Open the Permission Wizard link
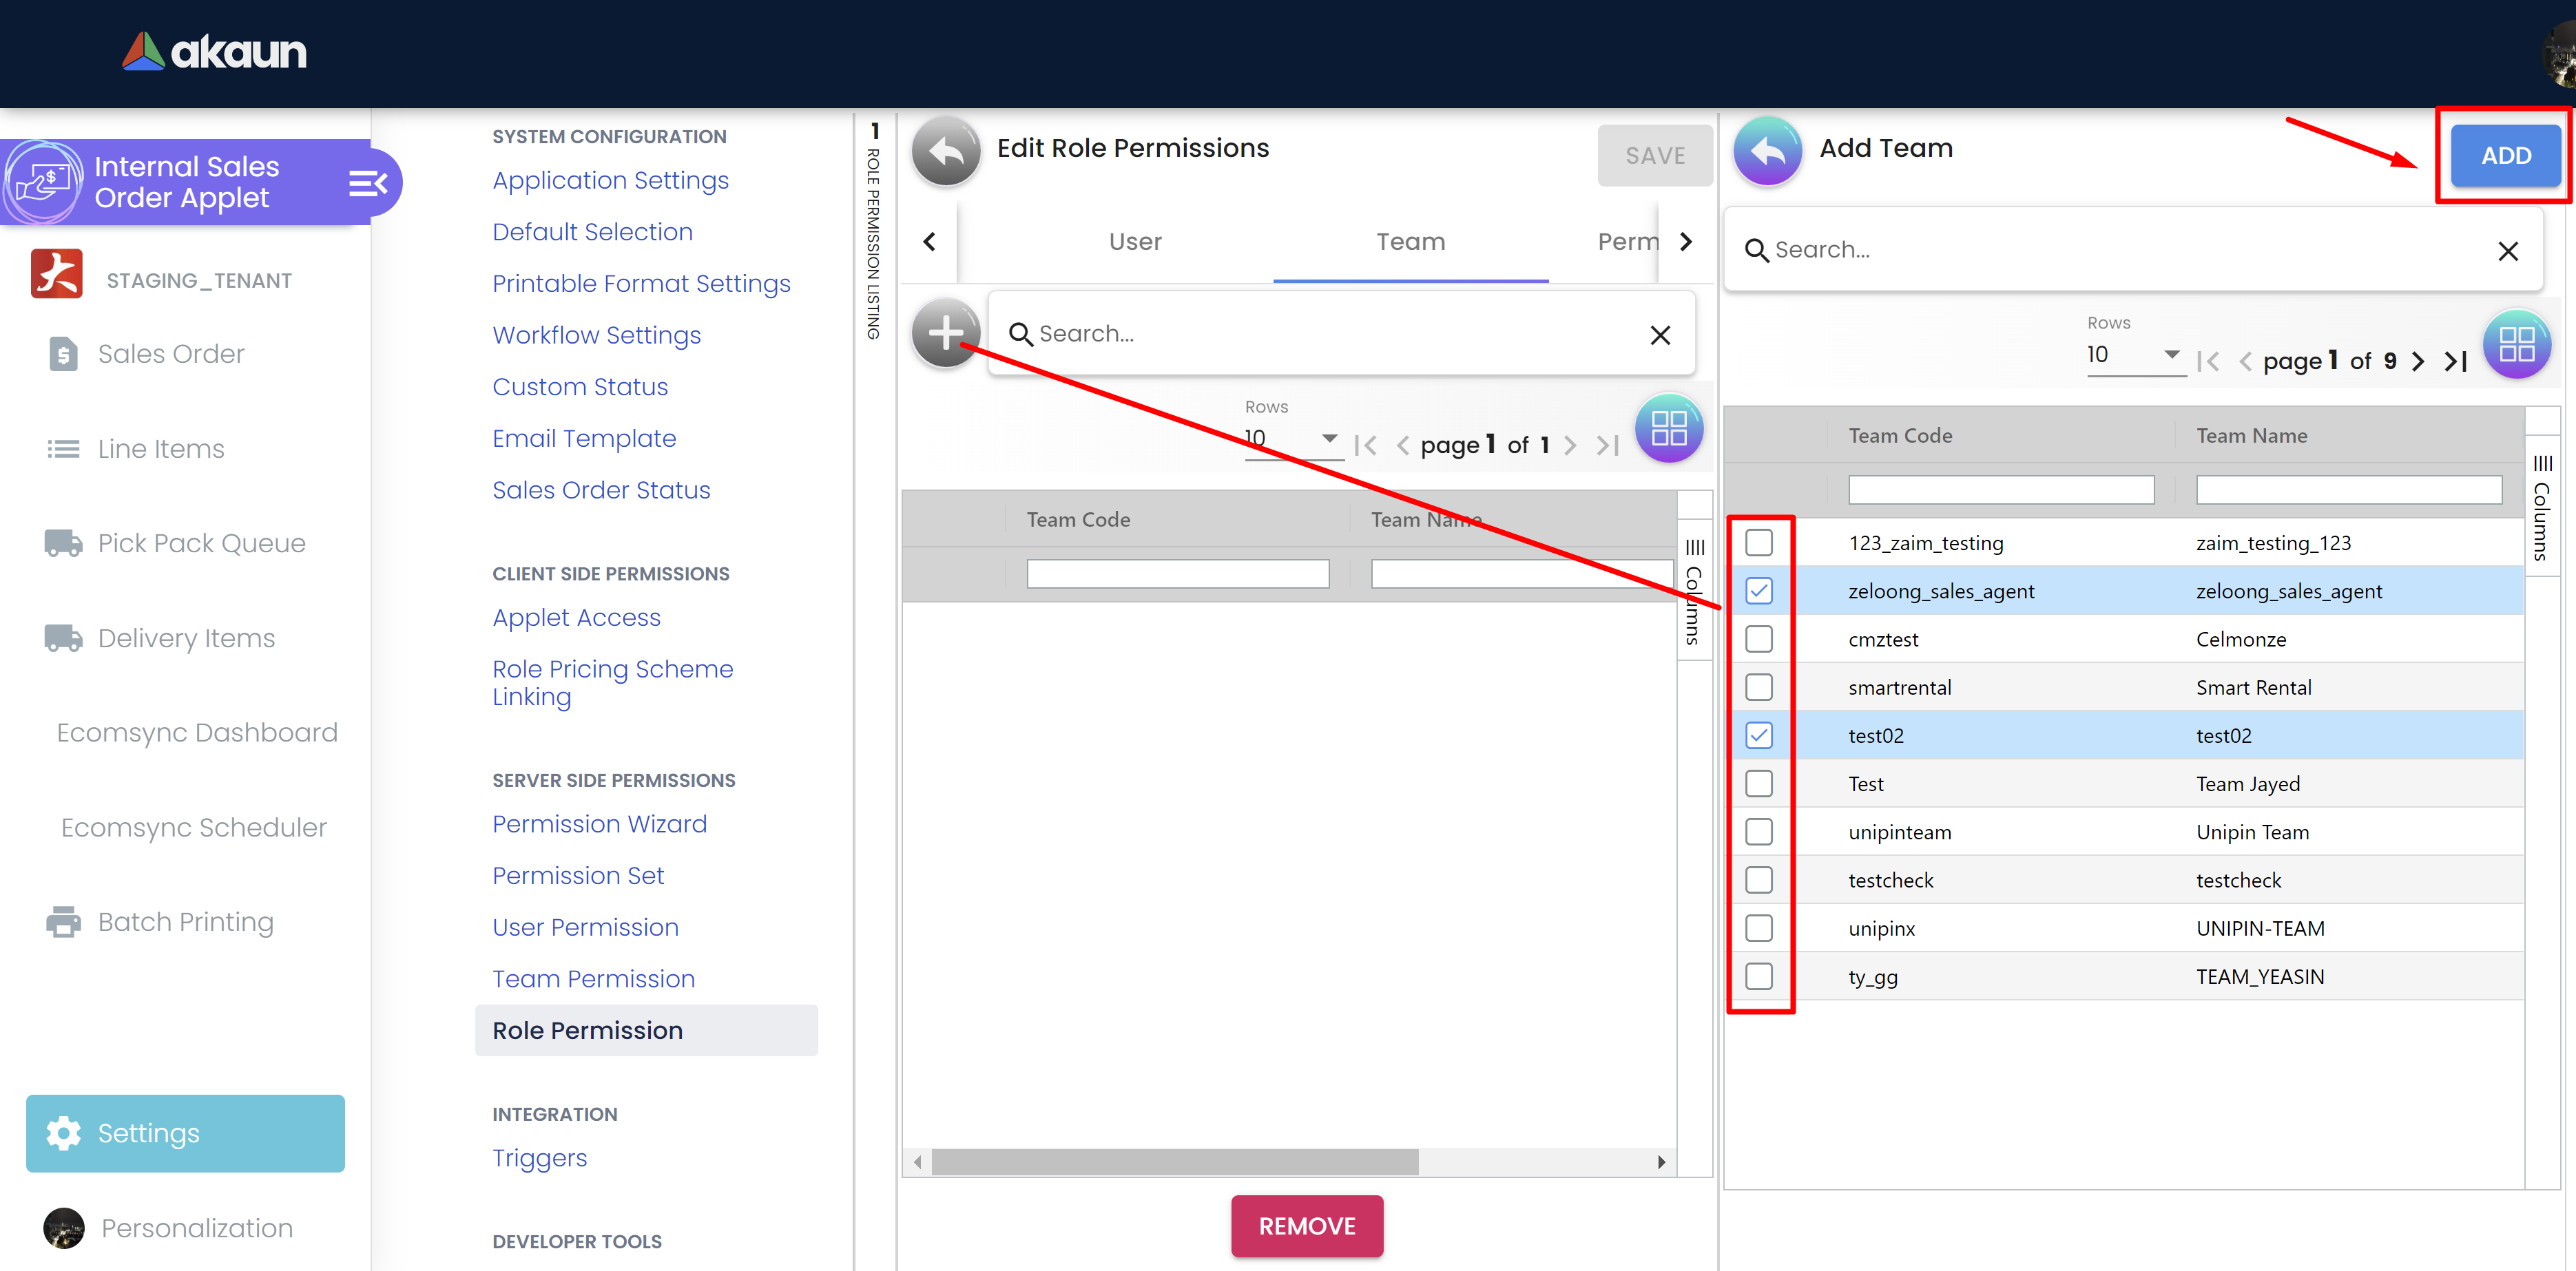Image resolution: width=2576 pixels, height=1271 pixels. coord(599,824)
